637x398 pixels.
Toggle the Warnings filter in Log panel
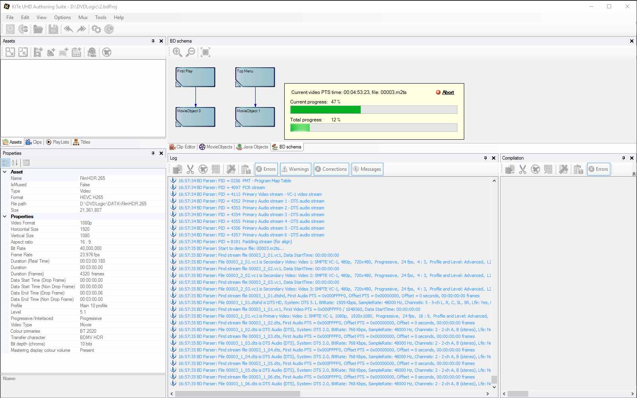(x=295, y=169)
